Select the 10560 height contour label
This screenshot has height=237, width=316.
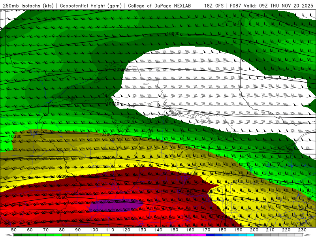(x=60, y=197)
